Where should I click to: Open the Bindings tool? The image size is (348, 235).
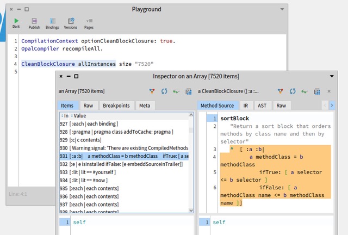(x=52, y=22)
